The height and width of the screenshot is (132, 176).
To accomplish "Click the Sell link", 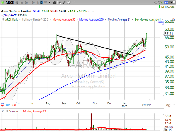I will pyautogui.click(x=14, y=105).
